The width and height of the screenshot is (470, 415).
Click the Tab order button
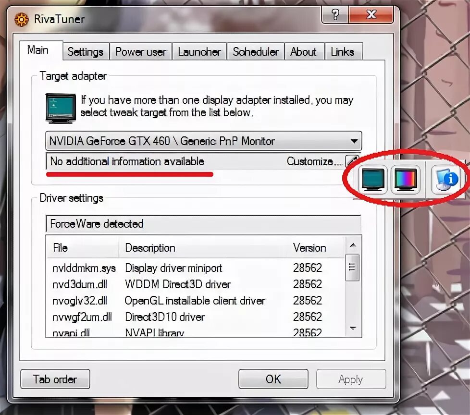click(55, 379)
